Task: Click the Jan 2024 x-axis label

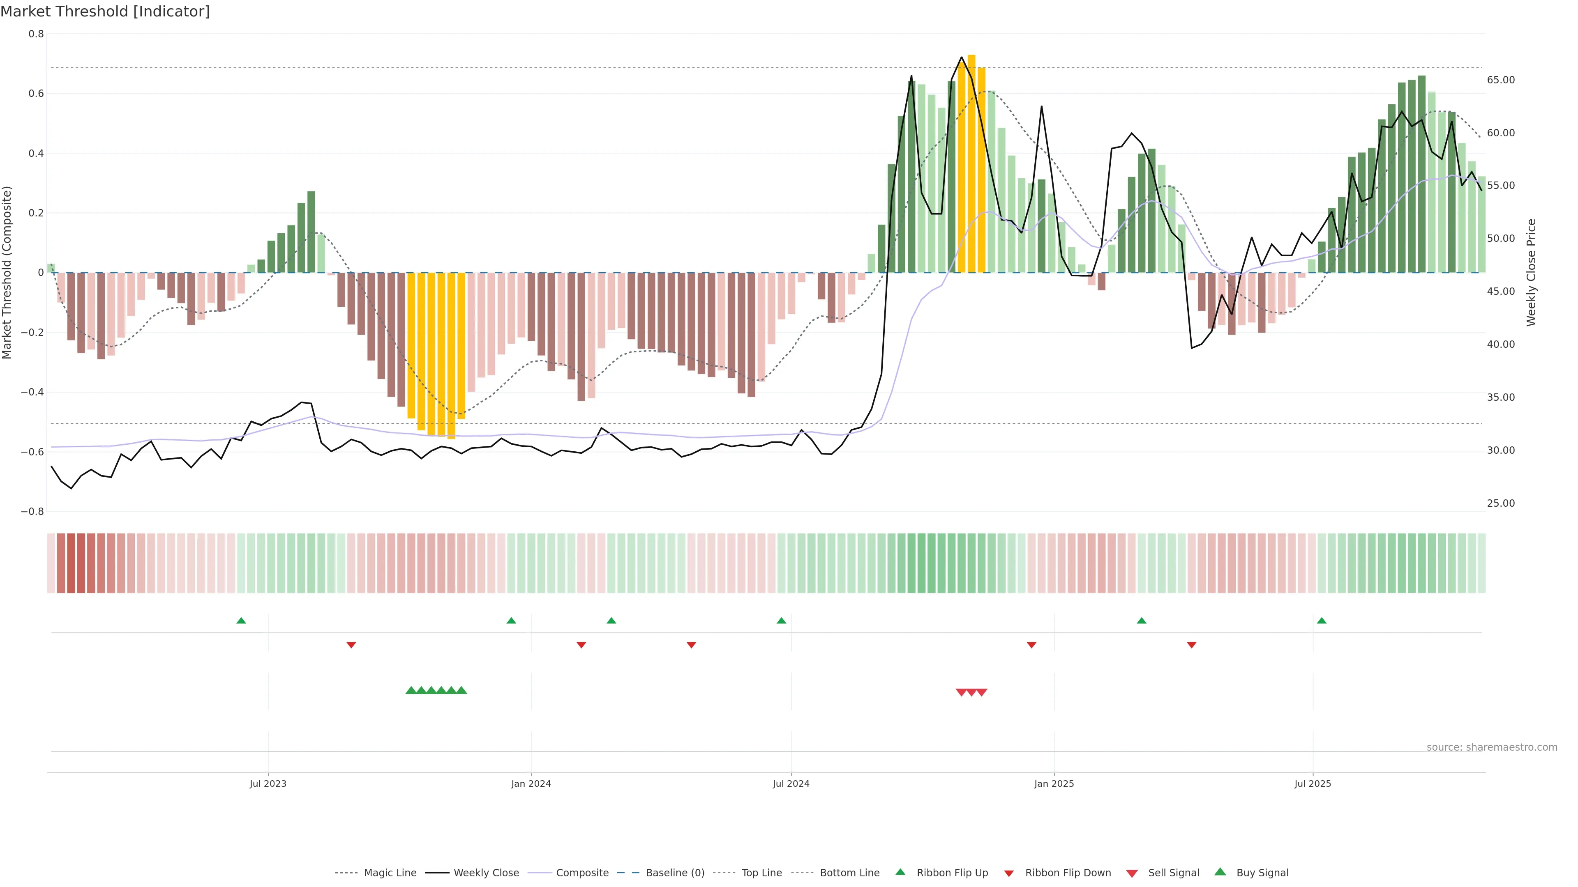Action: pyautogui.click(x=531, y=784)
